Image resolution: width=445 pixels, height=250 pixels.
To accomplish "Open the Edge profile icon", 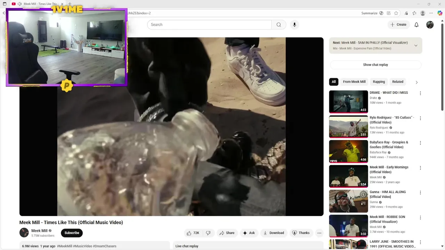I will [423, 13].
